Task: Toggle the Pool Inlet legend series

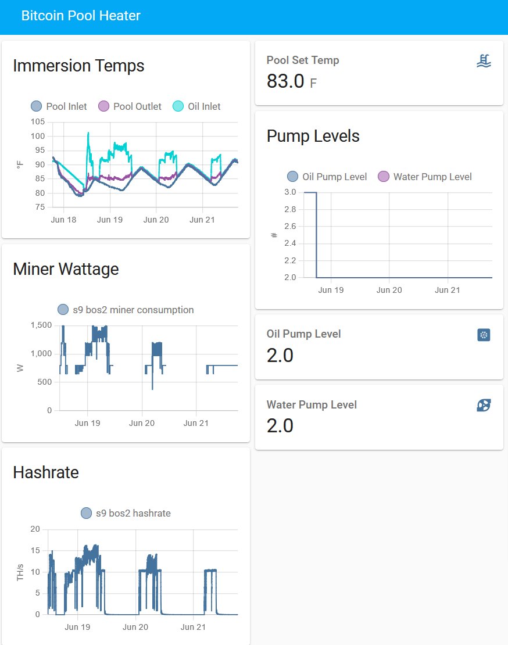Action: point(59,106)
